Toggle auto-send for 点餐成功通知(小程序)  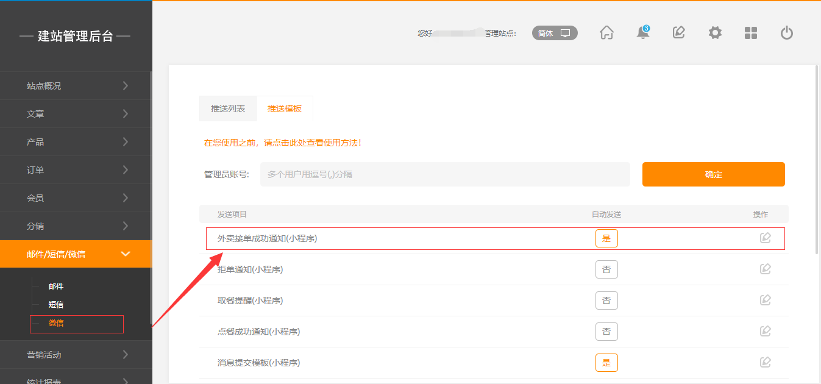[606, 332]
